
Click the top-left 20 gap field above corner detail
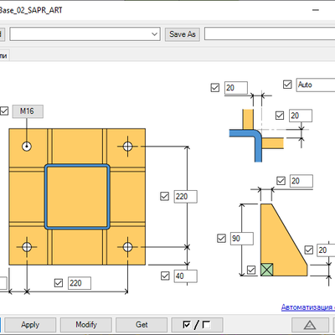pyautogui.click(x=236, y=88)
